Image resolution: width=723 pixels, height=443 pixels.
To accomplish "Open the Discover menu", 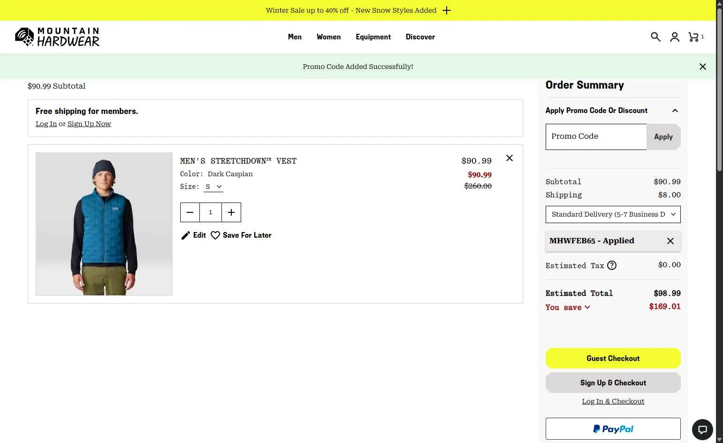I will [x=420, y=37].
